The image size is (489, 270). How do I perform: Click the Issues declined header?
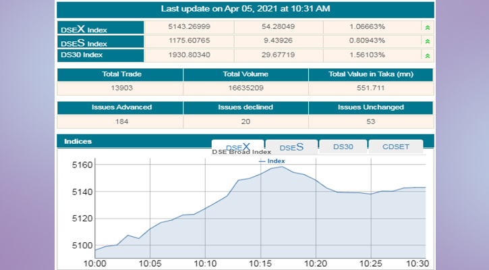click(246, 107)
